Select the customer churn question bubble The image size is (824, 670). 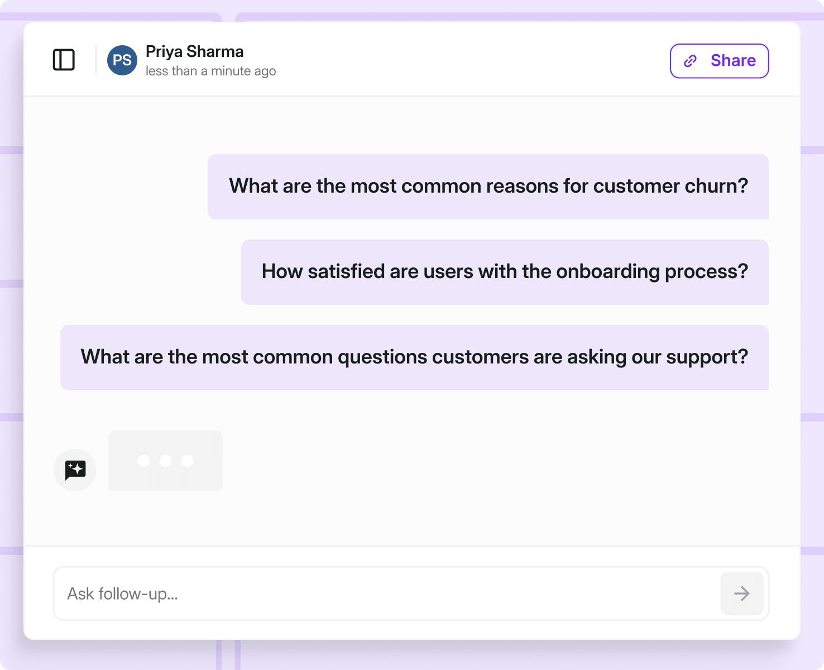[x=488, y=186]
